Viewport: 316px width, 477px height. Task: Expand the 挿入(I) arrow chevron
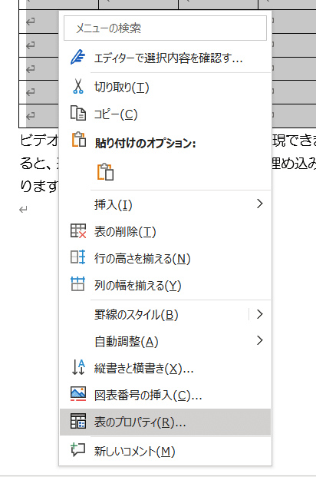point(259,204)
